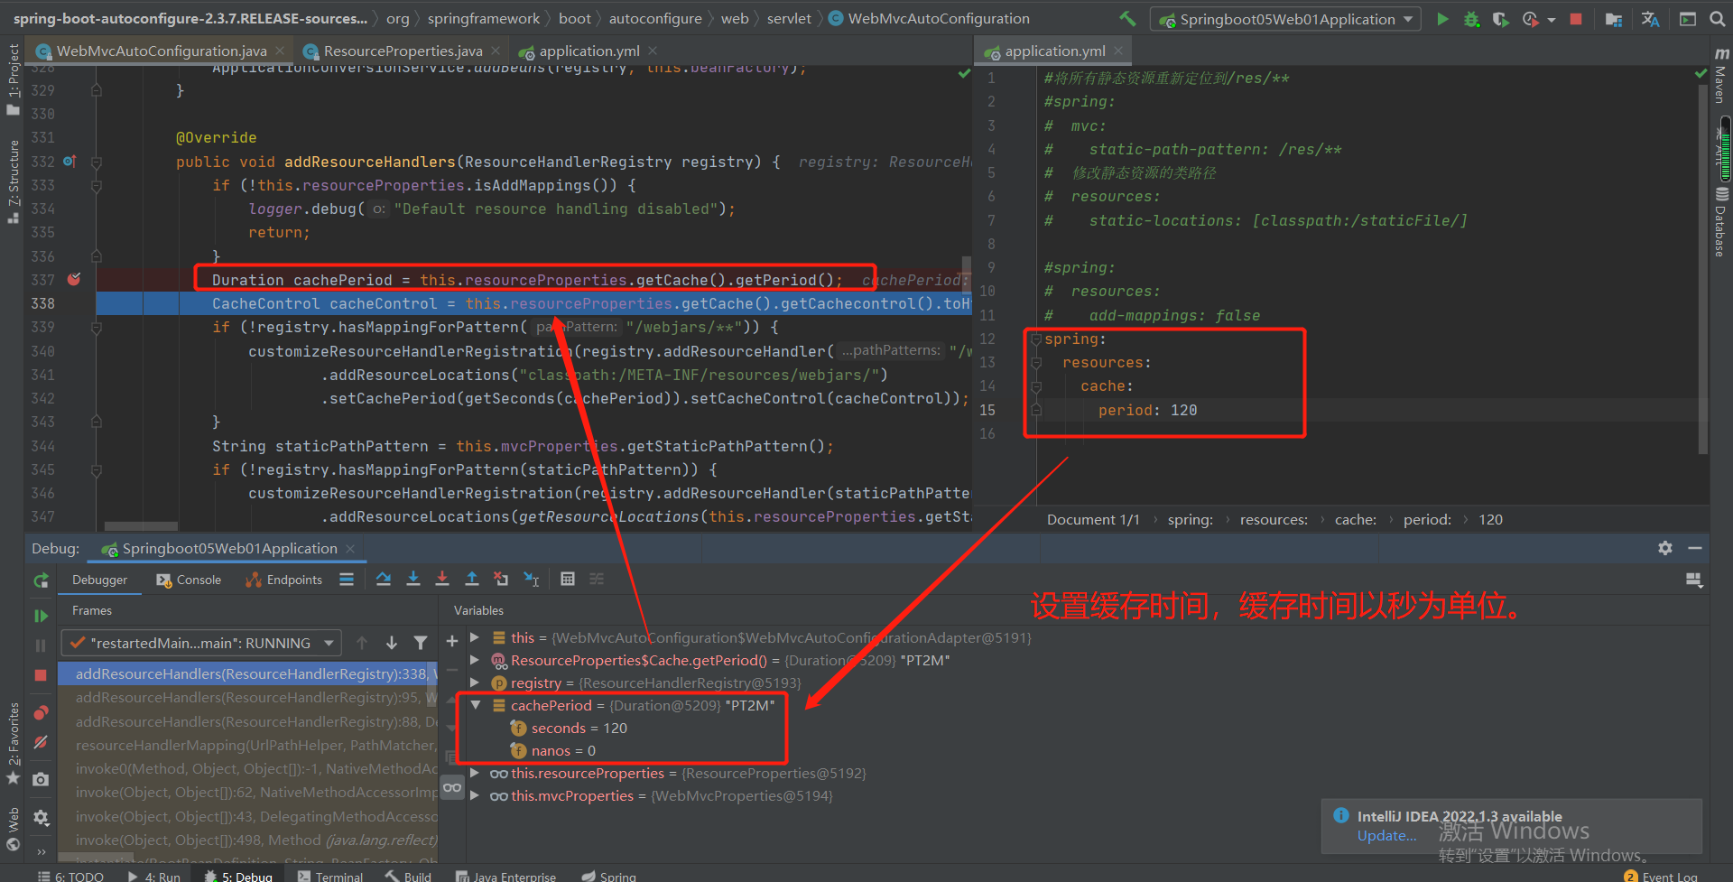Click the Translate icon in top toolbar
Screen dimensions: 1733x882
1650,19
